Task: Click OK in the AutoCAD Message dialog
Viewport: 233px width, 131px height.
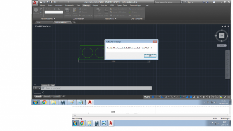Action: click(x=150, y=55)
